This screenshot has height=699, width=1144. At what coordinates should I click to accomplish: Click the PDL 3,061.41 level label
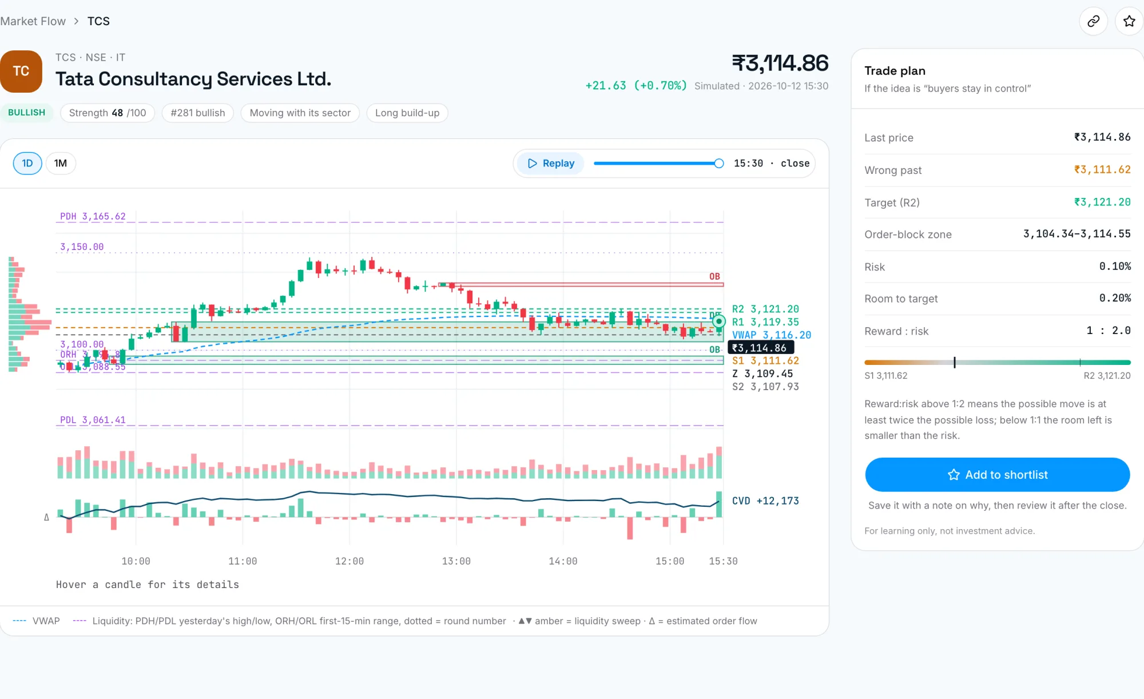coord(93,420)
